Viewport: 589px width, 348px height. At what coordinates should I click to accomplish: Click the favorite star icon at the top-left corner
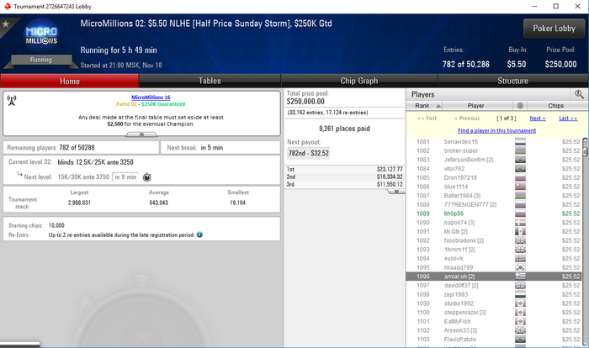point(5,24)
